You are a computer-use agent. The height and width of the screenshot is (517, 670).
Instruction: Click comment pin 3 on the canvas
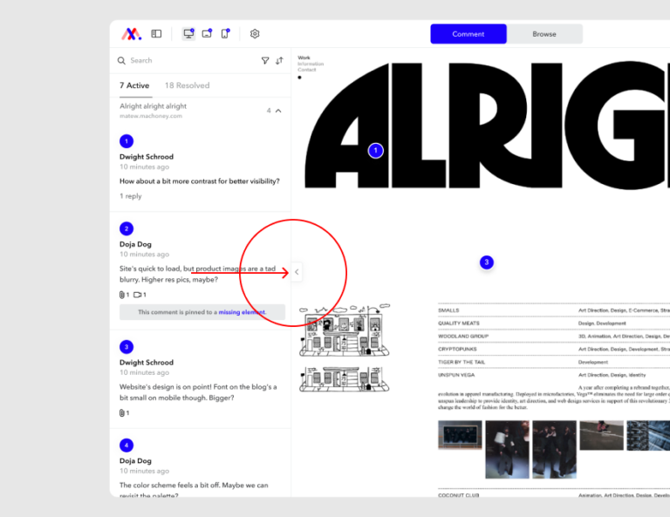click(487, 262)
